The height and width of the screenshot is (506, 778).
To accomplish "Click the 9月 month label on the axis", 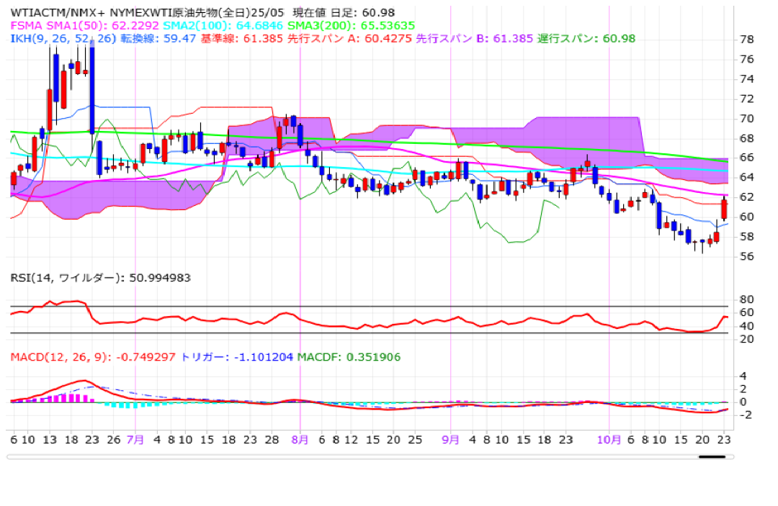I will (x=450, y=438).
